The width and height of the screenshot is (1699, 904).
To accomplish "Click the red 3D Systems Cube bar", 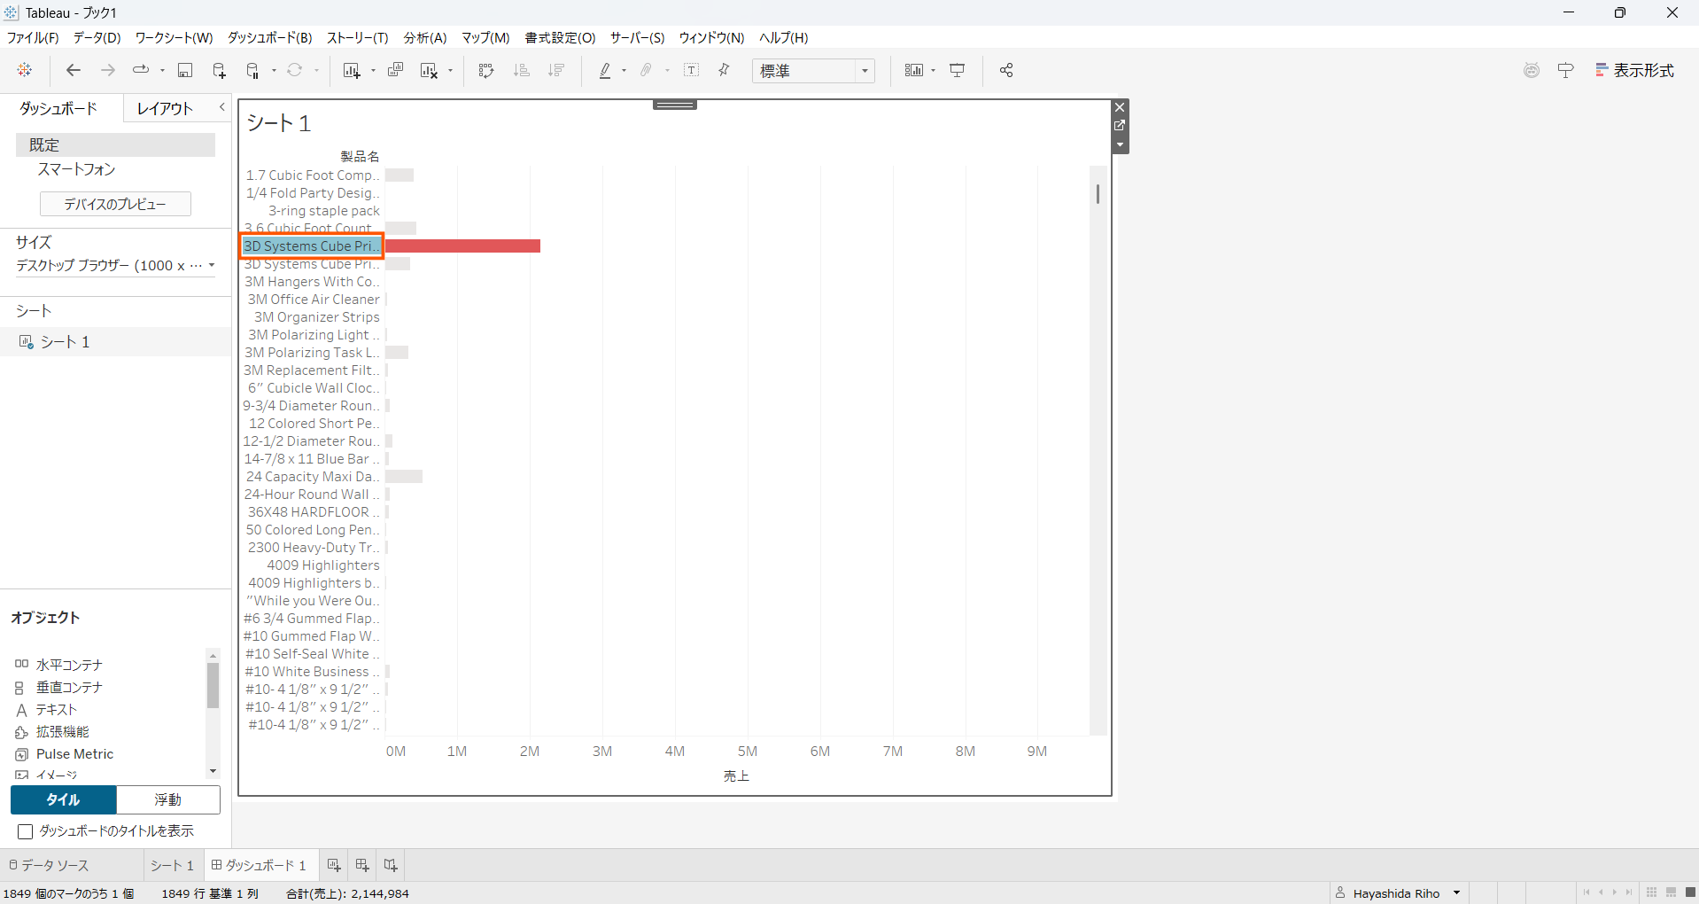I will (462, 246).
